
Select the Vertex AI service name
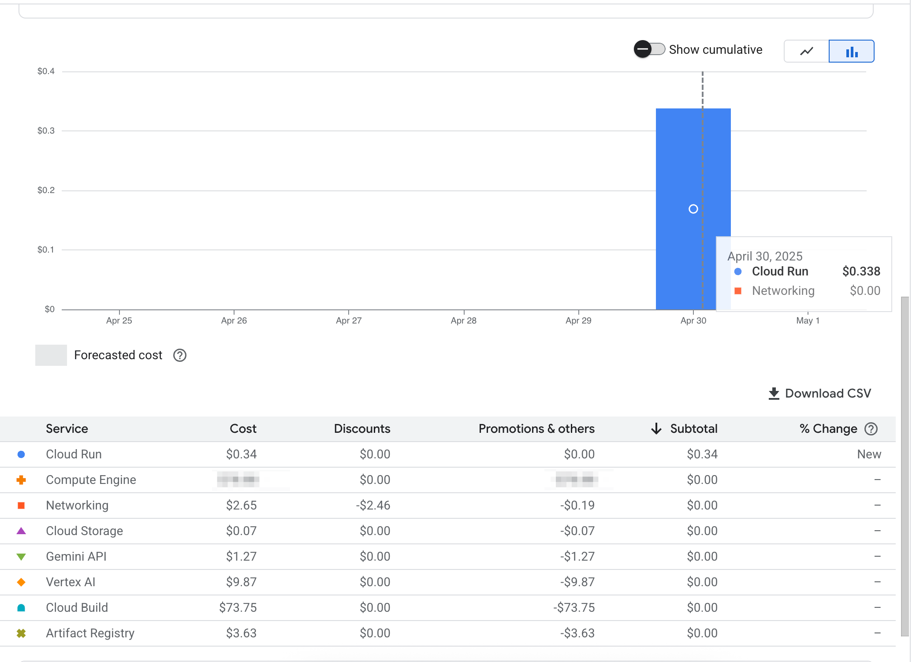pyautogui.click(x=71, y=582)
